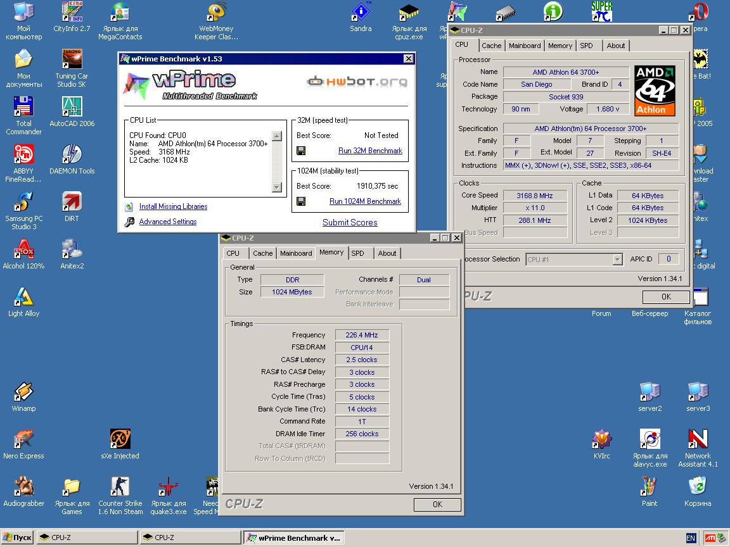Launch Network Assistant 4.1 icon
The height and width of the screenshot is (547, 730).
[698, 440]
